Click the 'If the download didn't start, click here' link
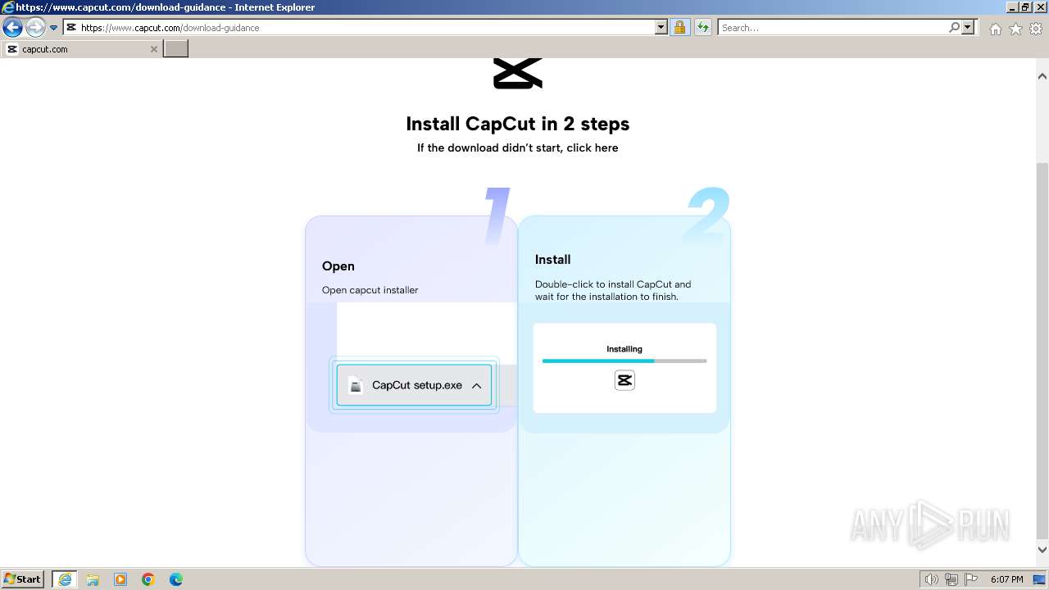1049x590 pixels. 517,147
